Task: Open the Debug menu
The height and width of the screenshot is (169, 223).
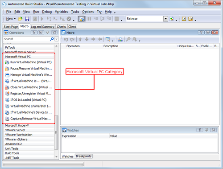Action: pos(47,12)
